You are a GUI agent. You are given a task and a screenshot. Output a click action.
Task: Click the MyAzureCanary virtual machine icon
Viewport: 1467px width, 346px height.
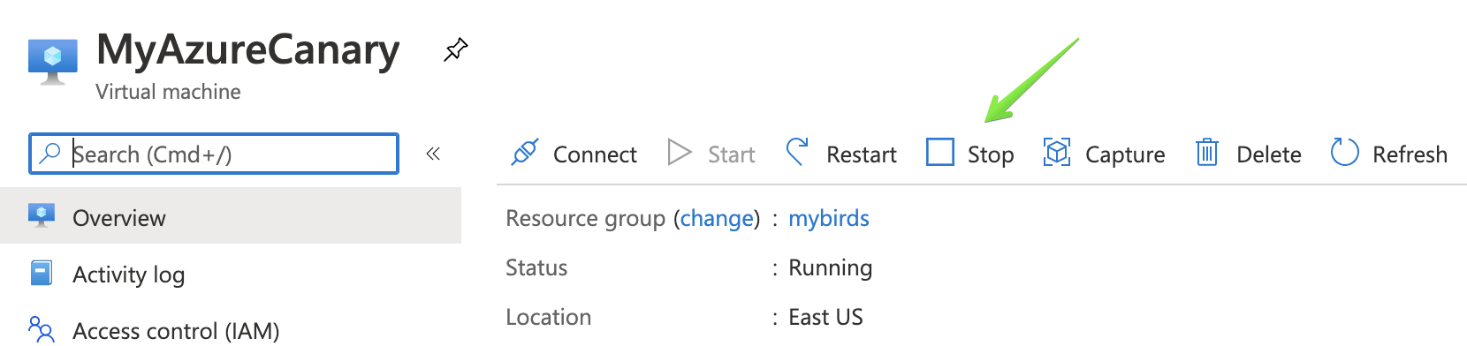coord(53,62)
